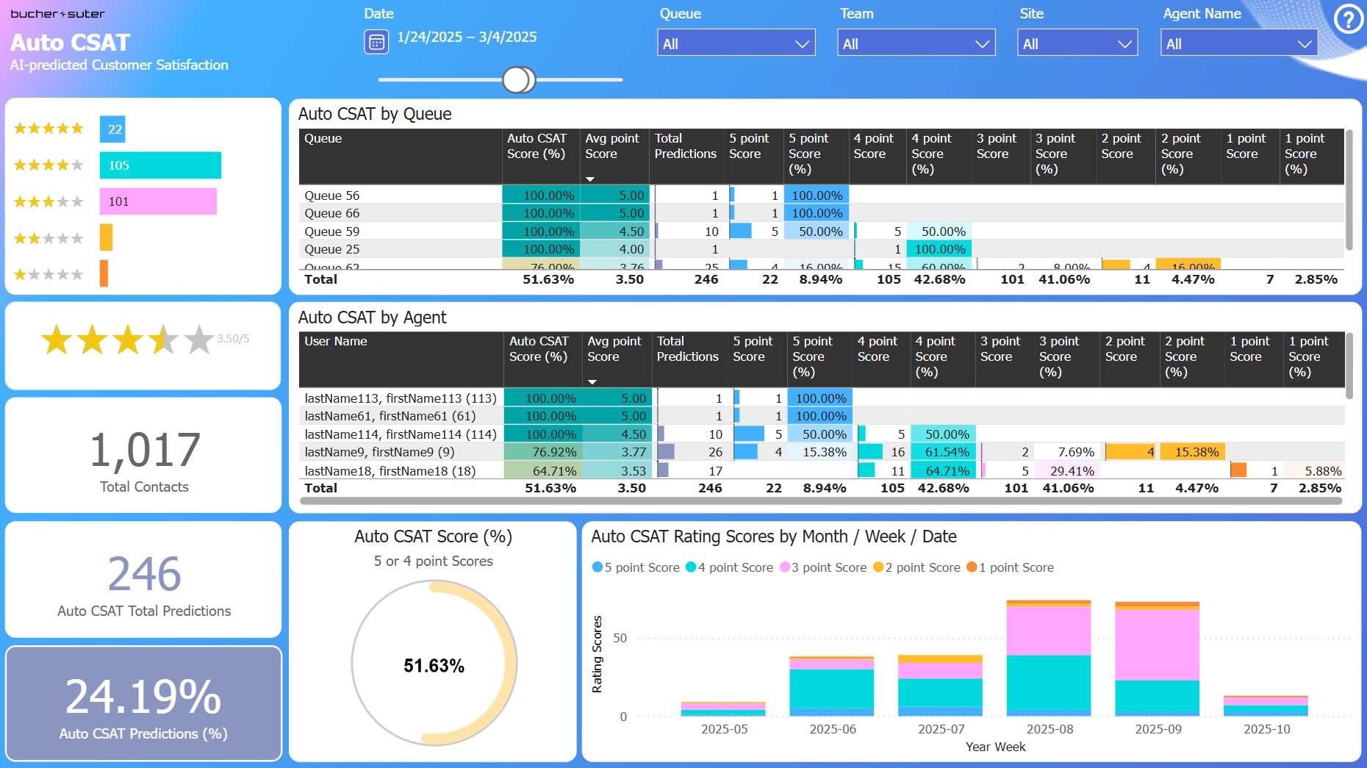Click the pink bar labeled 101
The height and width of the screenshot is (768, 1367).
click(x=158, y=201)
